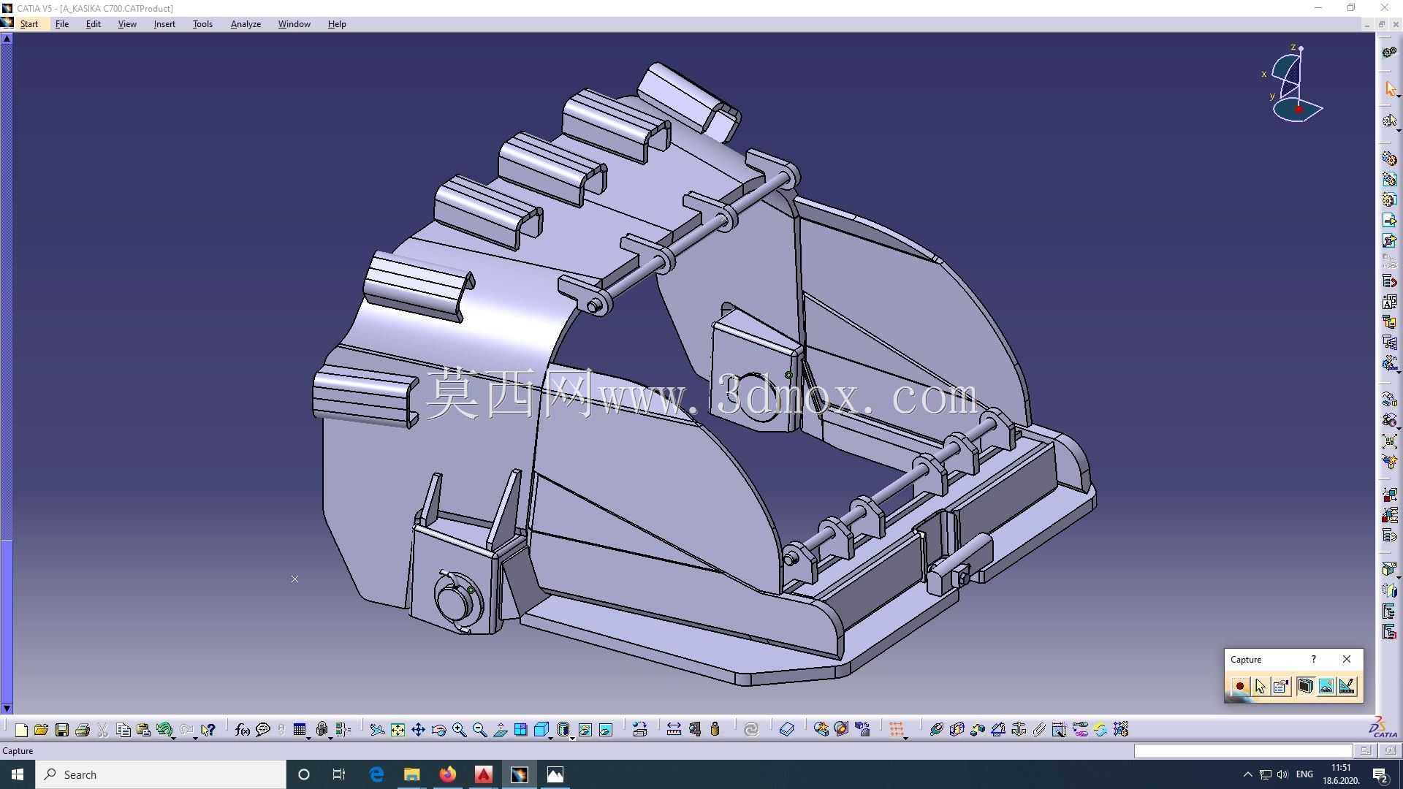
Task: Click the 3D compass in viewport
Action: pyautogui.click(x=1293, y=84)
